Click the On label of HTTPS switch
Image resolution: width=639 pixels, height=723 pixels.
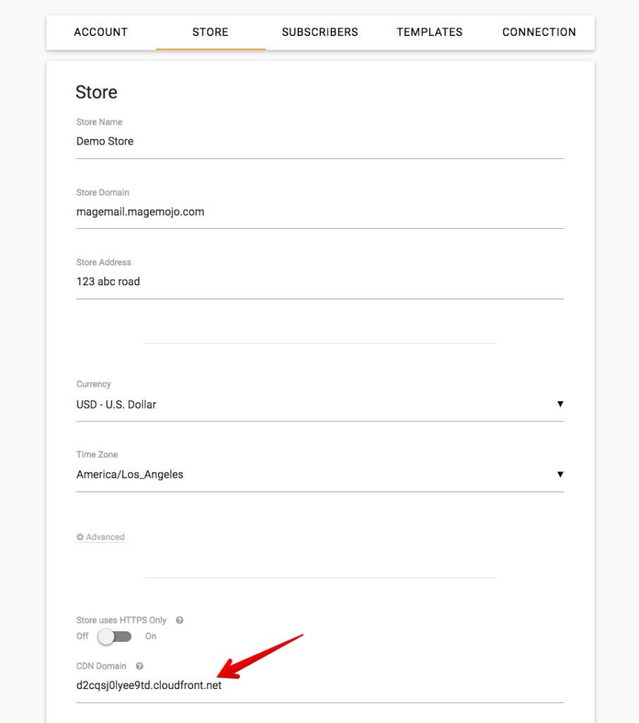point(151,636)
